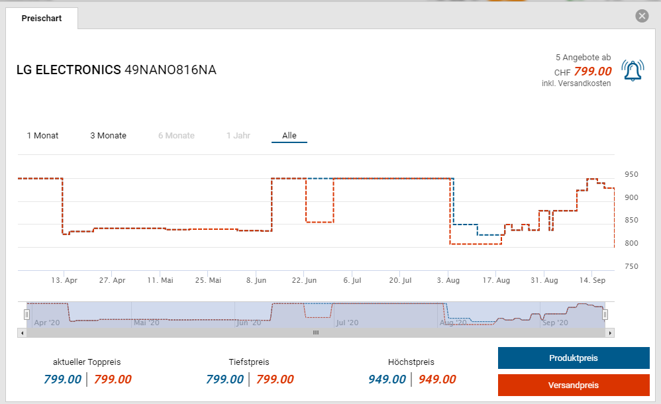Select the Alle time range
Screen dimensions: 661x404
point(289,135)
